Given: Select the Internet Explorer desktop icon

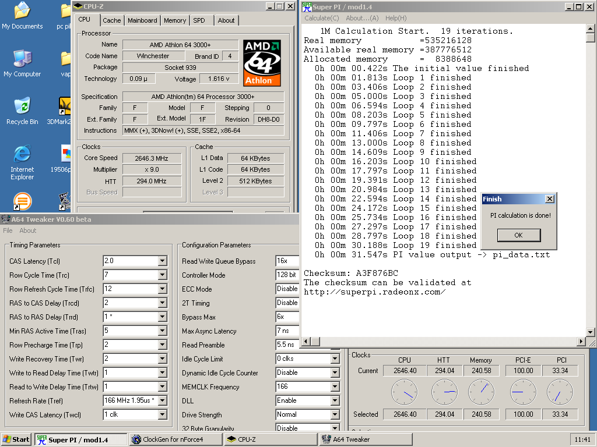Looking at the screenshot, I should point(22,163).
